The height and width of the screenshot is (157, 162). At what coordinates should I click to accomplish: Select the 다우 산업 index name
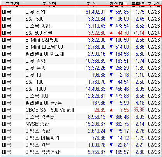pyautogui.click(x=35, y=12)
